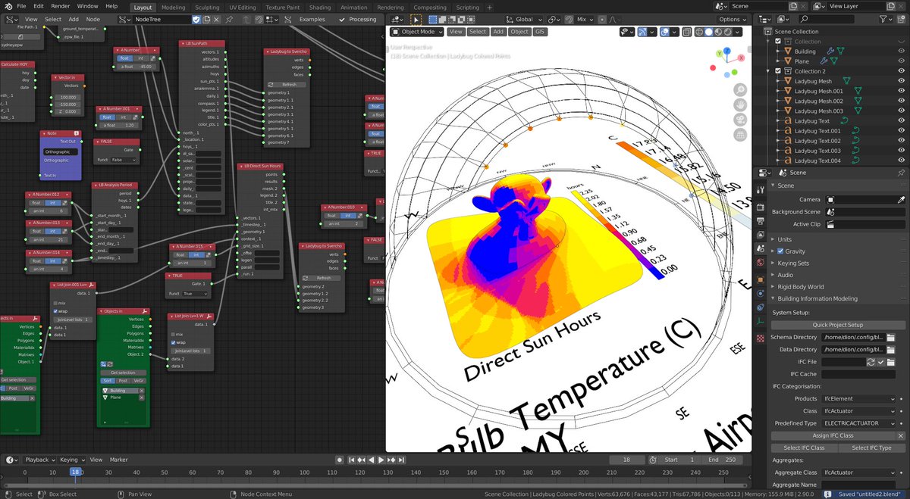The height and width of the screenshot is (499, 910).
Task: Open the Aggregate Class dropdown
Action: tap(858, 472)
